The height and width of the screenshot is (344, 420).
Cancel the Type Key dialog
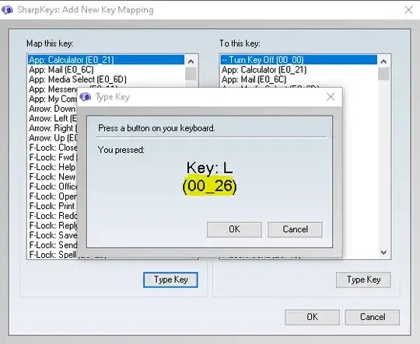(x=295, y=230)
